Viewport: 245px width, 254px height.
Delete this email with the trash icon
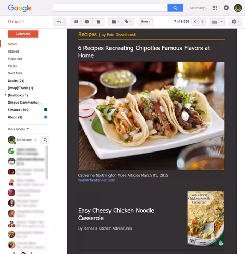click(98, 22)
